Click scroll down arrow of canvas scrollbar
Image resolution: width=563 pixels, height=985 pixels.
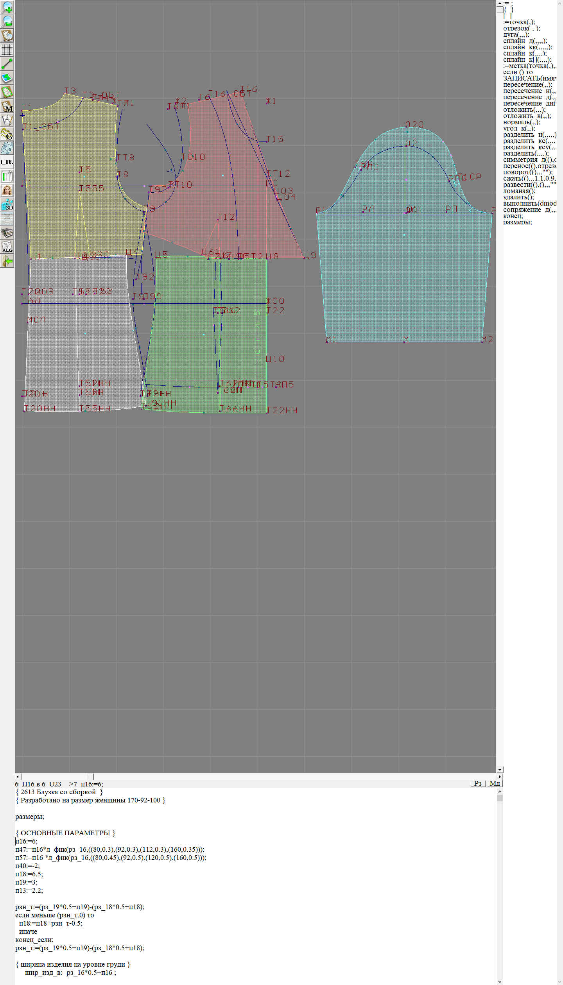pos(500,770)
